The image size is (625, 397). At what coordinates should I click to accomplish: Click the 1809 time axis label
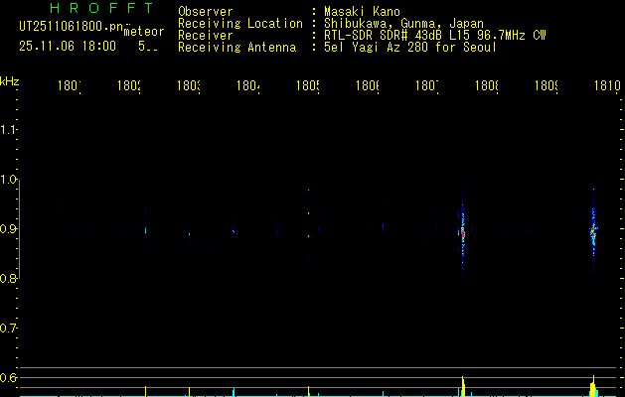pyautogui.click(x=547, y=85)
